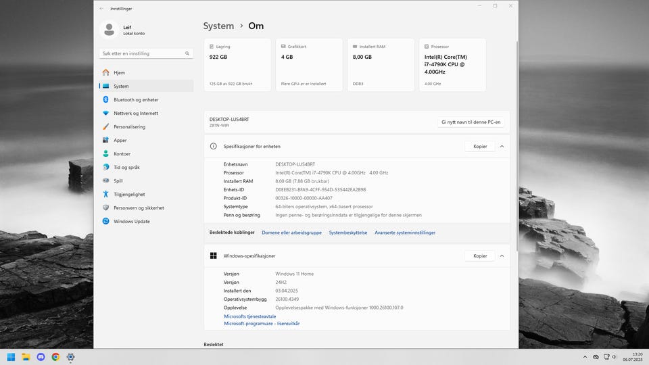Click the Lagring 922 GB storage card
This screenshot has width=649, height=365.
pyautogui.click(x=237, y=65)
